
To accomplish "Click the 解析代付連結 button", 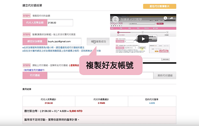I will [x=165, y=75].
